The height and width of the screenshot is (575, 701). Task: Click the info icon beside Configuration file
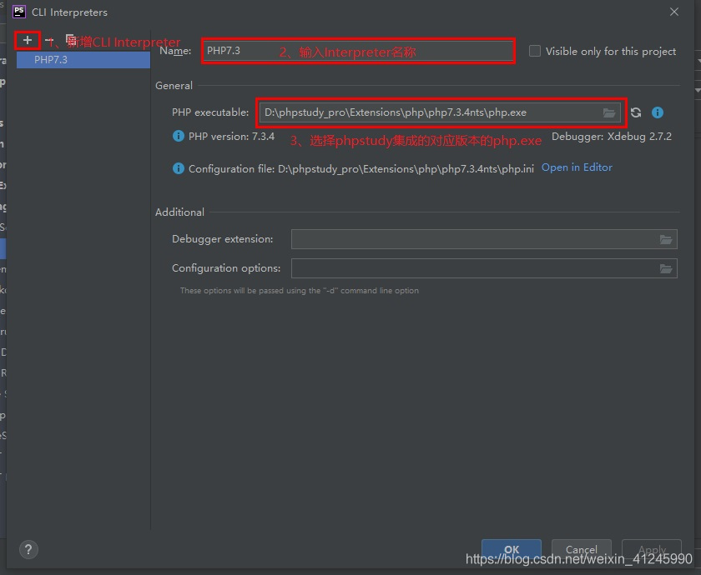pos(178,168)
